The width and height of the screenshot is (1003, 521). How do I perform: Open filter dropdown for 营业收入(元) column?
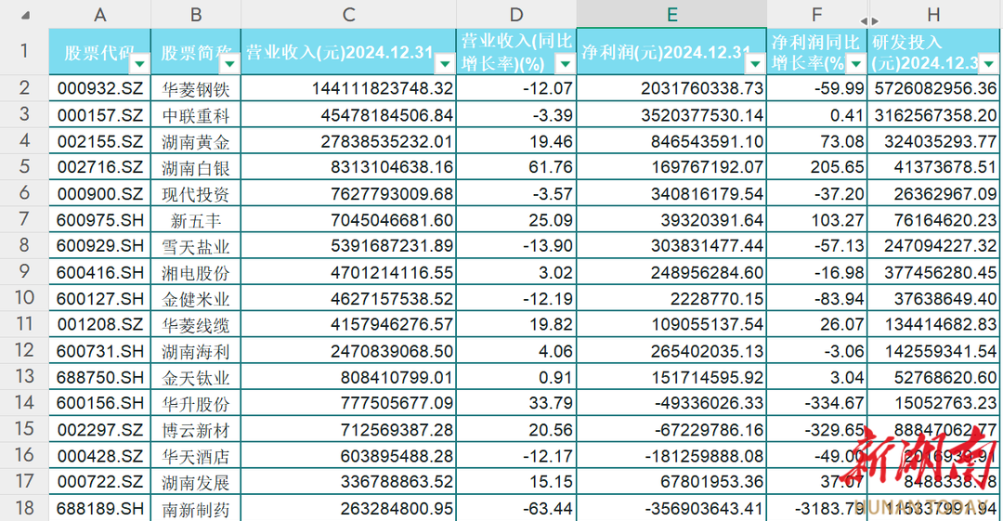445,63
